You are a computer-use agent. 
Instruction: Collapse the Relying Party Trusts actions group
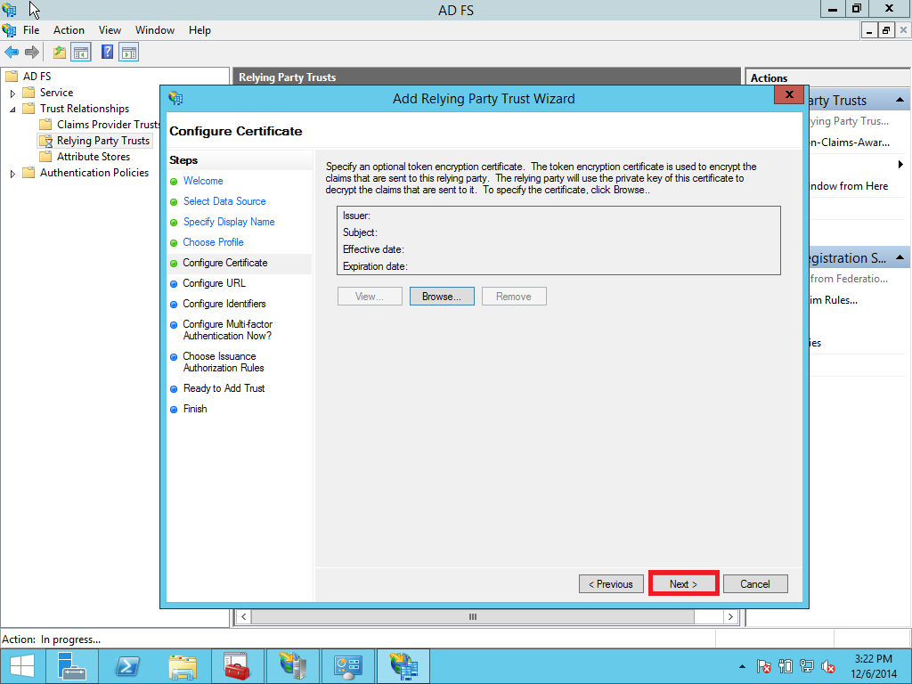click(x=900, y=99)
